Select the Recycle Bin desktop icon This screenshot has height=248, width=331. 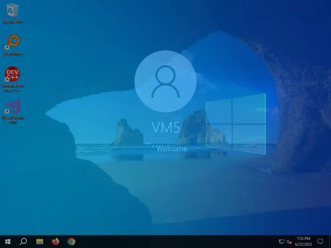pos(13,13)
